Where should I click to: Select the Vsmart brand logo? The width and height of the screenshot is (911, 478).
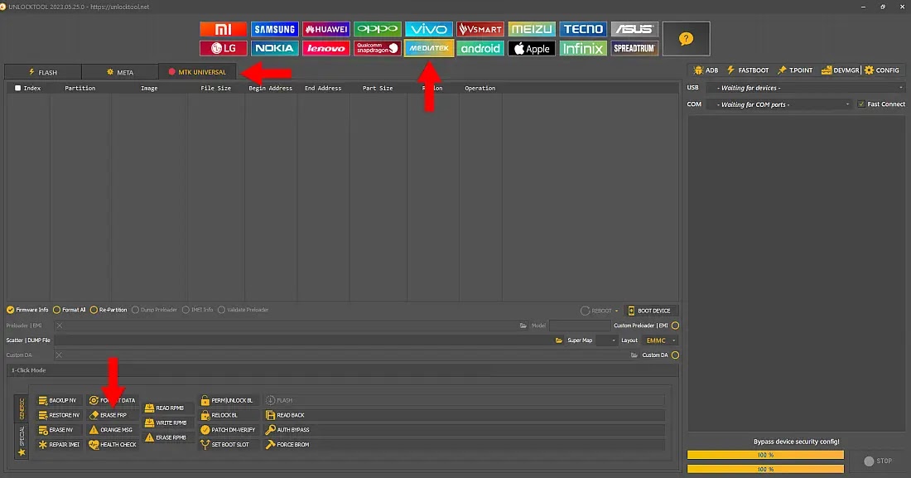point(480,29)
